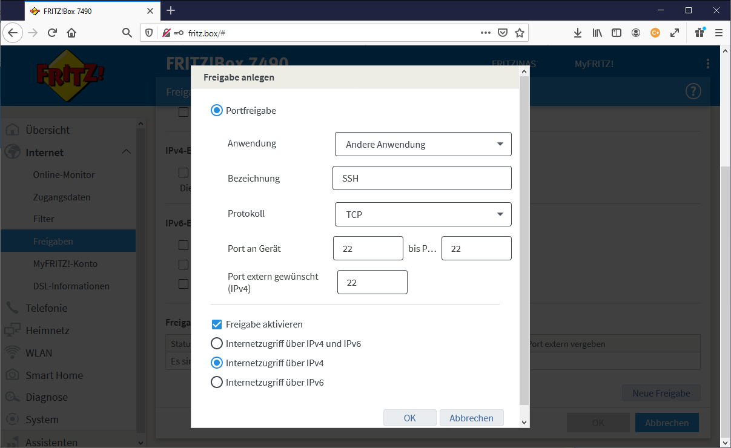Open the library bookmarks icon
This screenshot has width=731, height=448.
597,33
